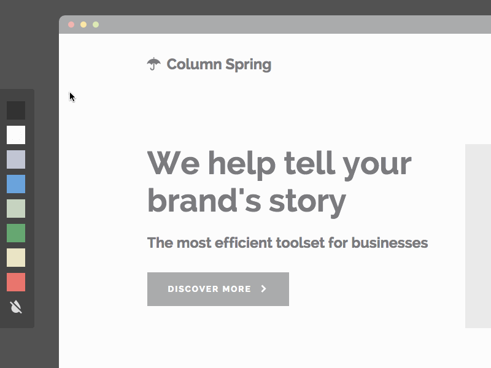Apply the coral red color swatch

(x=16, y=282)
